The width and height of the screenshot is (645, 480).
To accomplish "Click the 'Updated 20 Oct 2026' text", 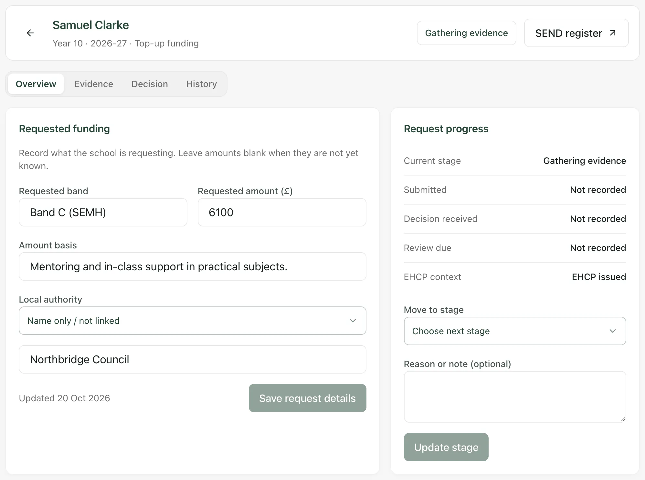I will (64, 398).
